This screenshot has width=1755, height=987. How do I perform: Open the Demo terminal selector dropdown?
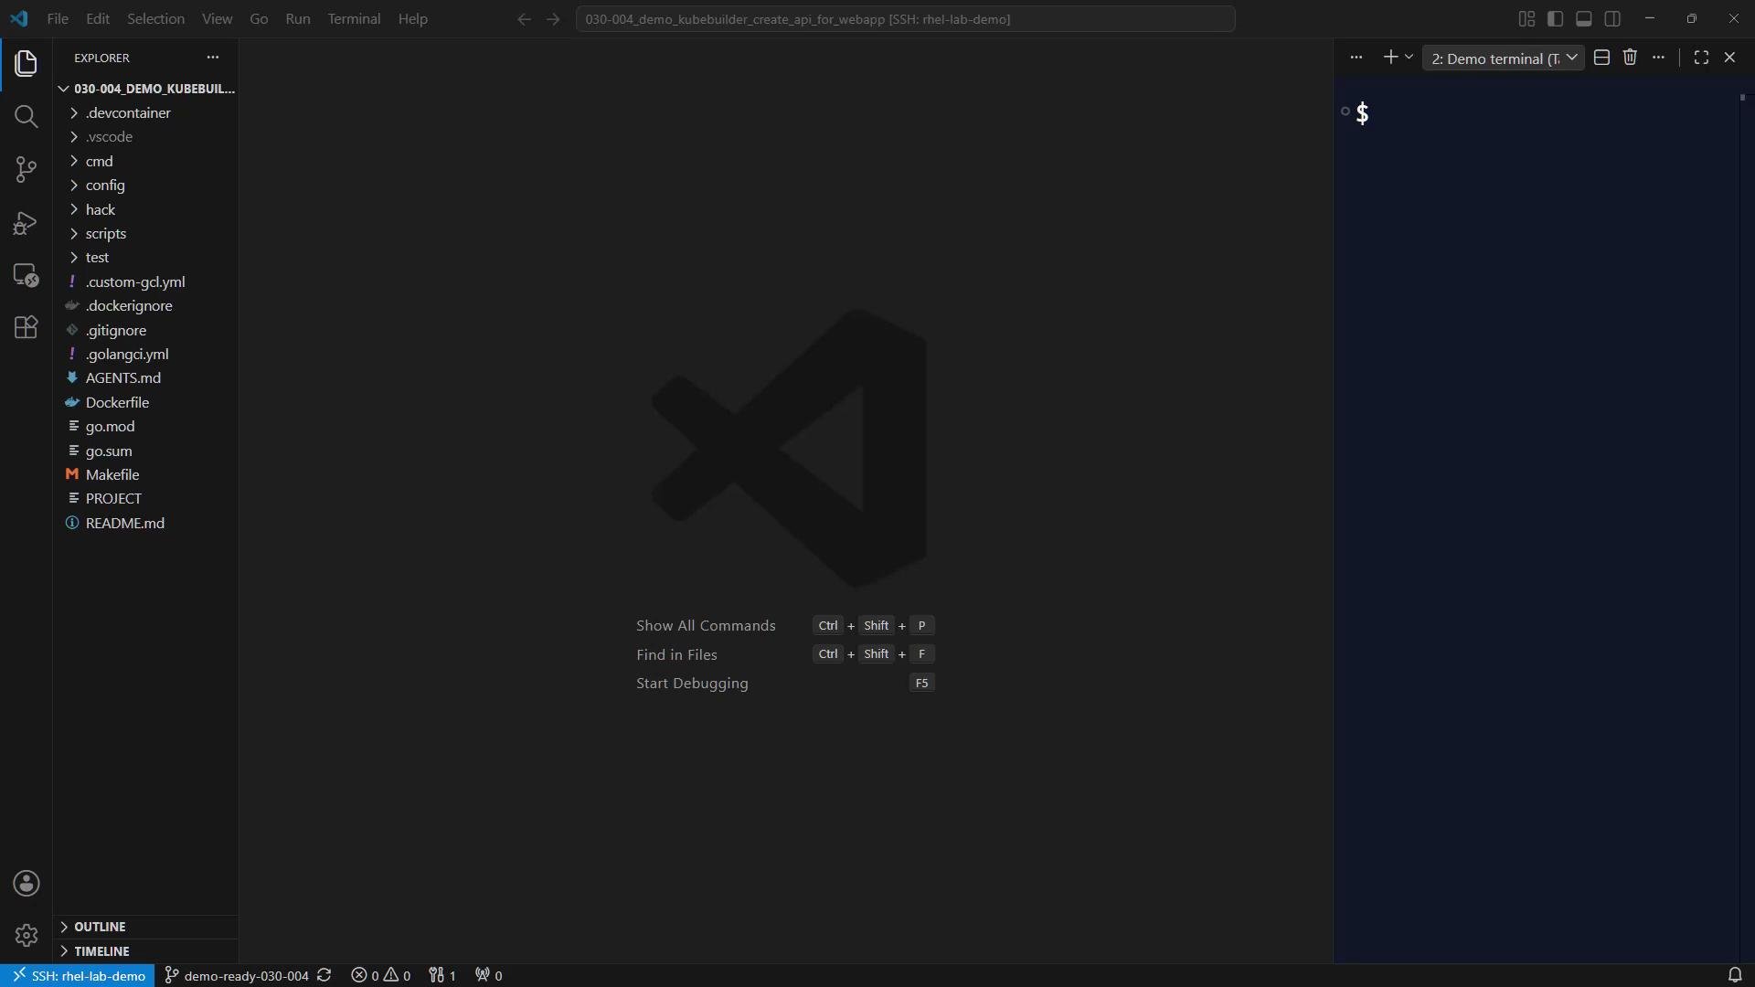point(1504,58)
